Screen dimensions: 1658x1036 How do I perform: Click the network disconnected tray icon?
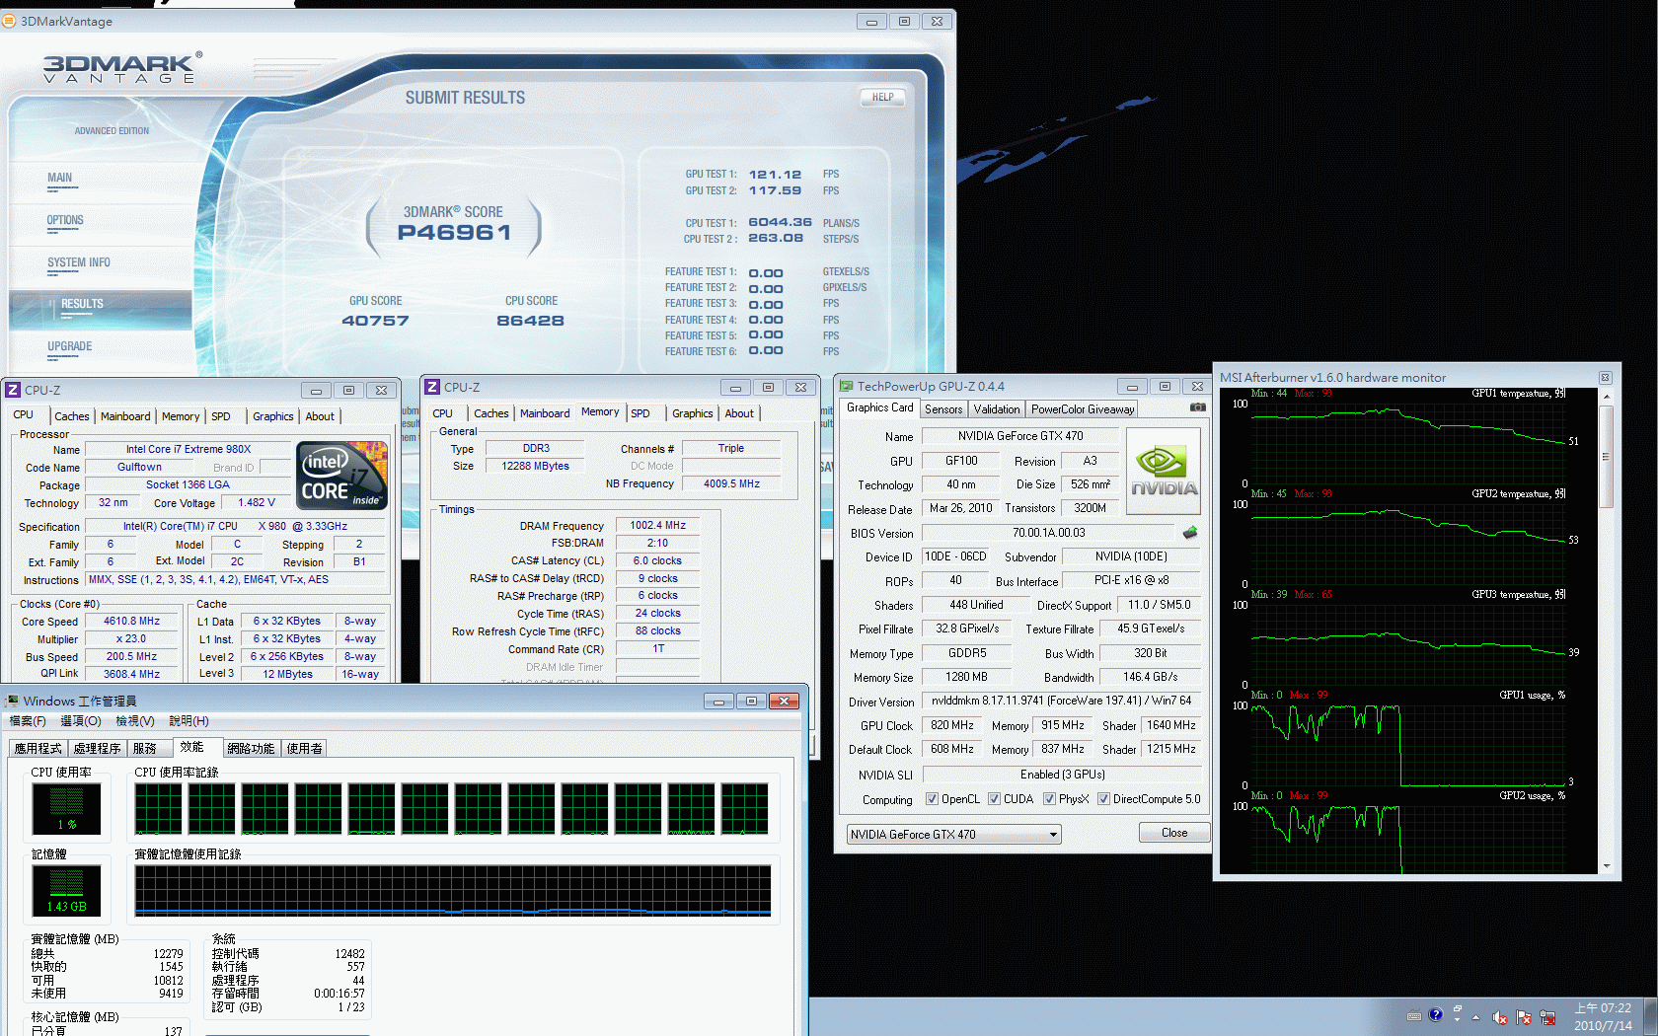[1547, 1017]
